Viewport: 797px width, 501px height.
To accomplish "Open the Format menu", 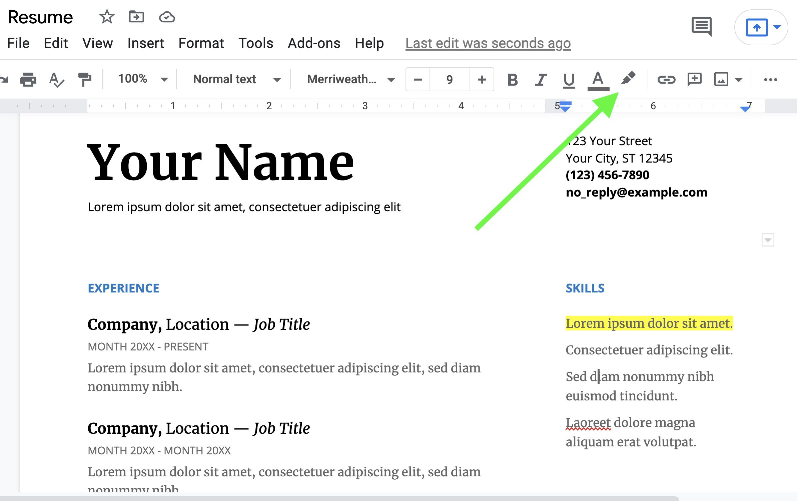I will (x=201, y=43).
